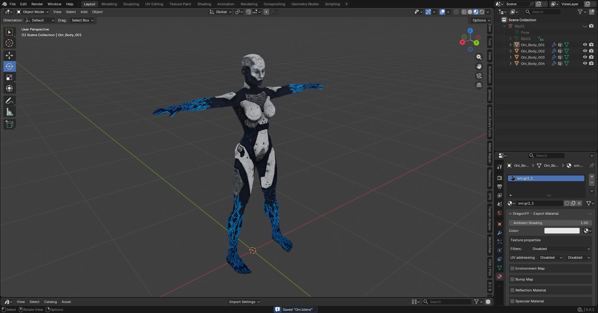Click the white material Color swatch

click(562, 231)
